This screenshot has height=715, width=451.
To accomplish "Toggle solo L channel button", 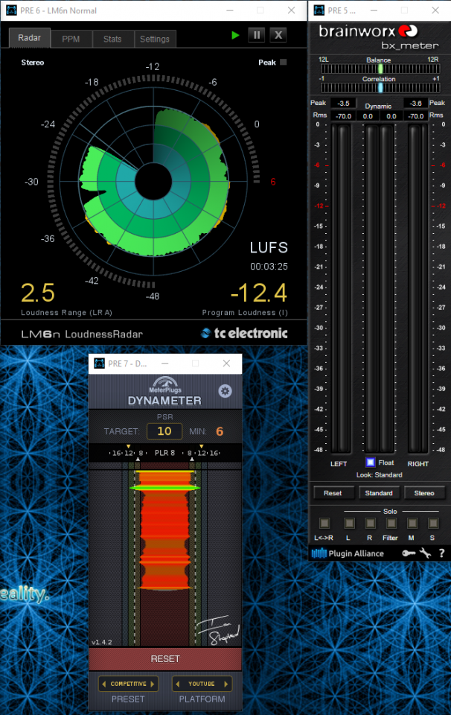I will pyautogui.click(x=349, y=523).
